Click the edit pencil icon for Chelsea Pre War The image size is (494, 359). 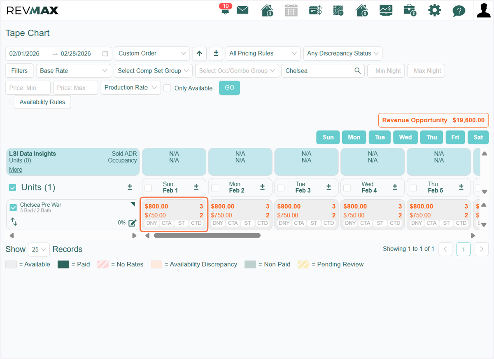(x=132, y=223)
